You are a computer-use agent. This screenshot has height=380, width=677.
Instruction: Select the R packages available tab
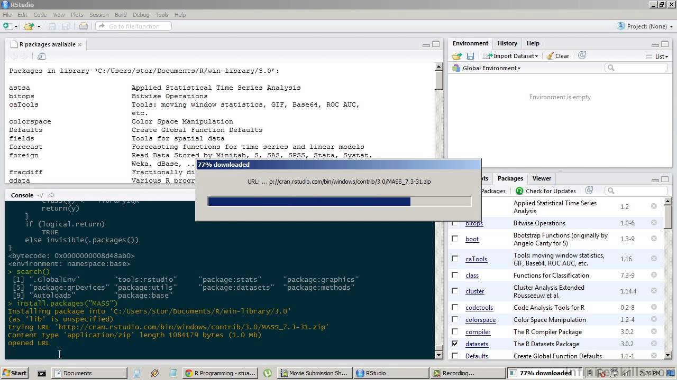[x=47, y=44]
